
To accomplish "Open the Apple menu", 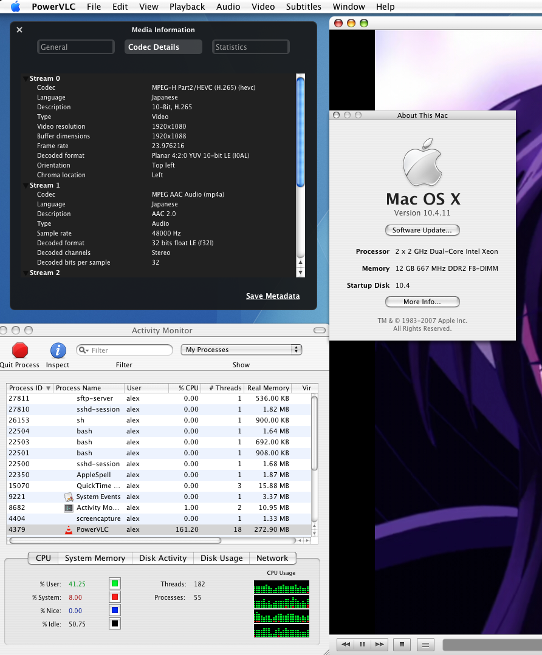I will 15,7.
